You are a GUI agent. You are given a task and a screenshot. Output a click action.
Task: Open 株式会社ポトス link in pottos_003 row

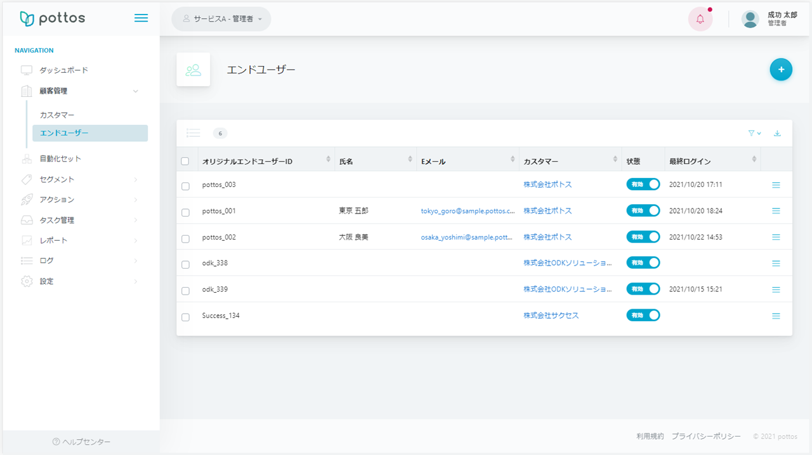(x=547, y=184)
